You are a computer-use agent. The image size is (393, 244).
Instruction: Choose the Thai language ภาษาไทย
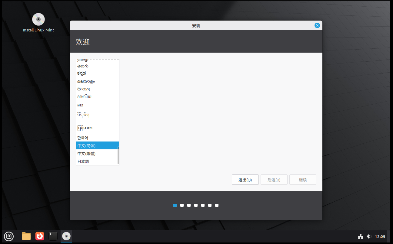[x=84, y=97]
